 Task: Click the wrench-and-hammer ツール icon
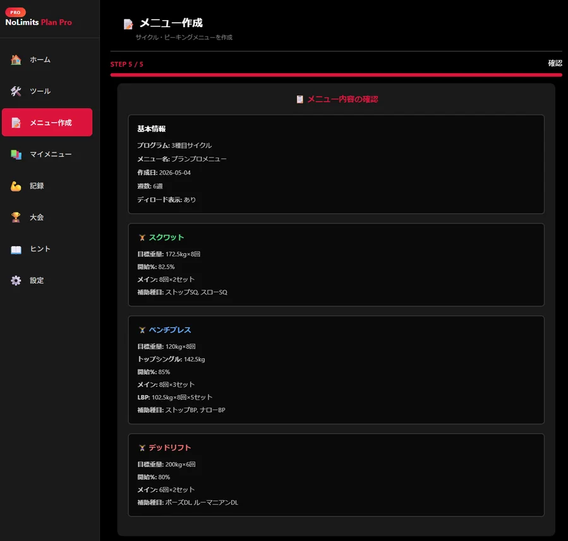pyautogui.click(x=16, y=91)
